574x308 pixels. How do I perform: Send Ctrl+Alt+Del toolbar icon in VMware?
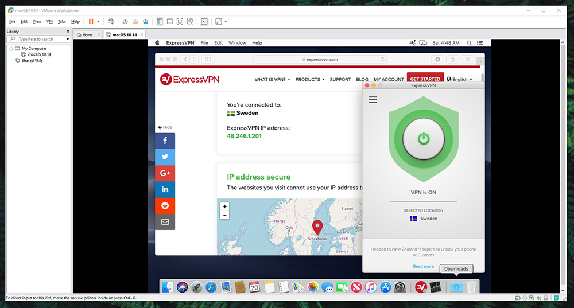(x=111, y=22)
